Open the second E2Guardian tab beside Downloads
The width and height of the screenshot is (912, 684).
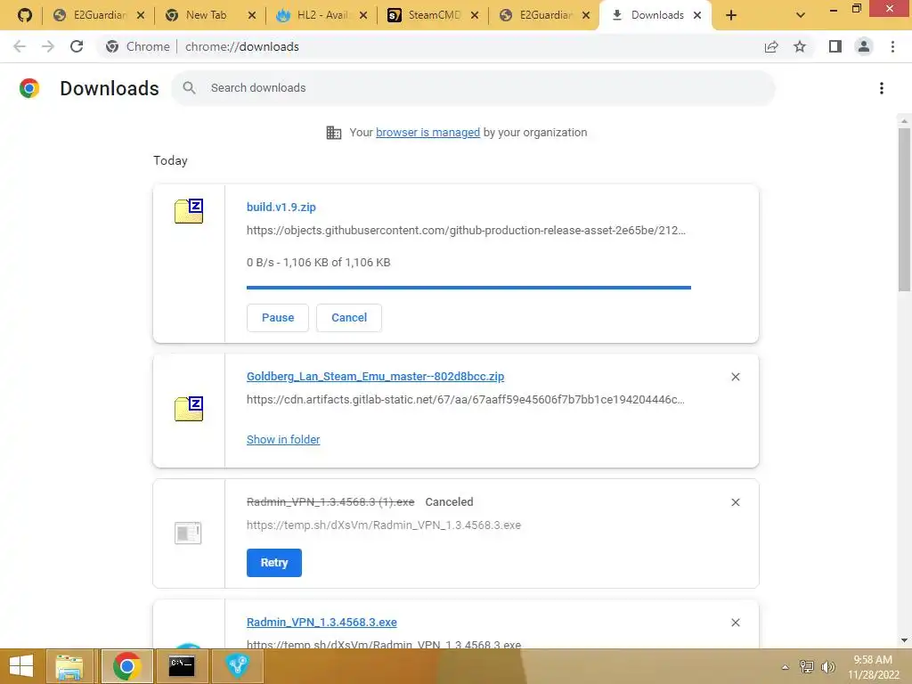pyautogui.click(x=546, y=15)
